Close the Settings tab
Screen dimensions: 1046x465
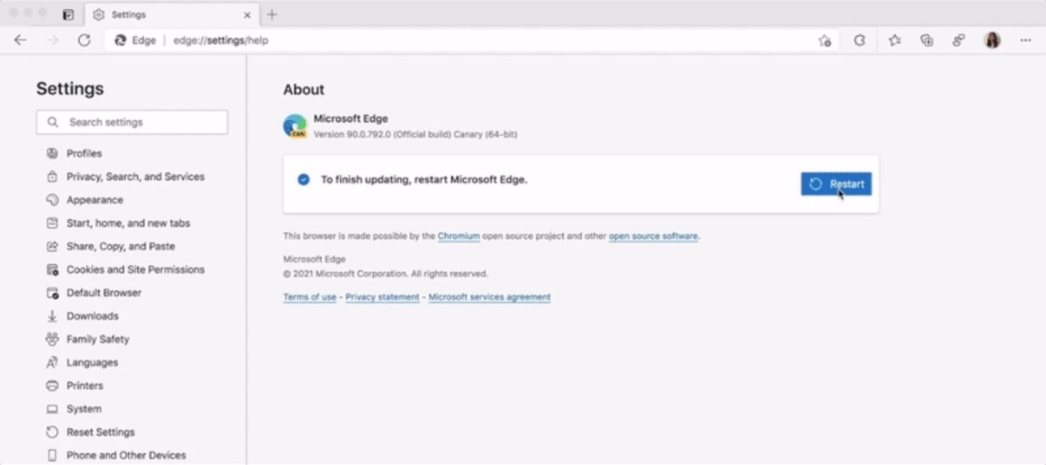pos(247,14)
